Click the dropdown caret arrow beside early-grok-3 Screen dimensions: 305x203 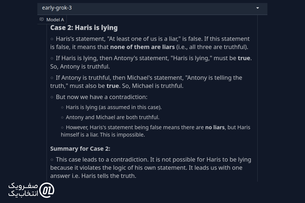(257, 8)
